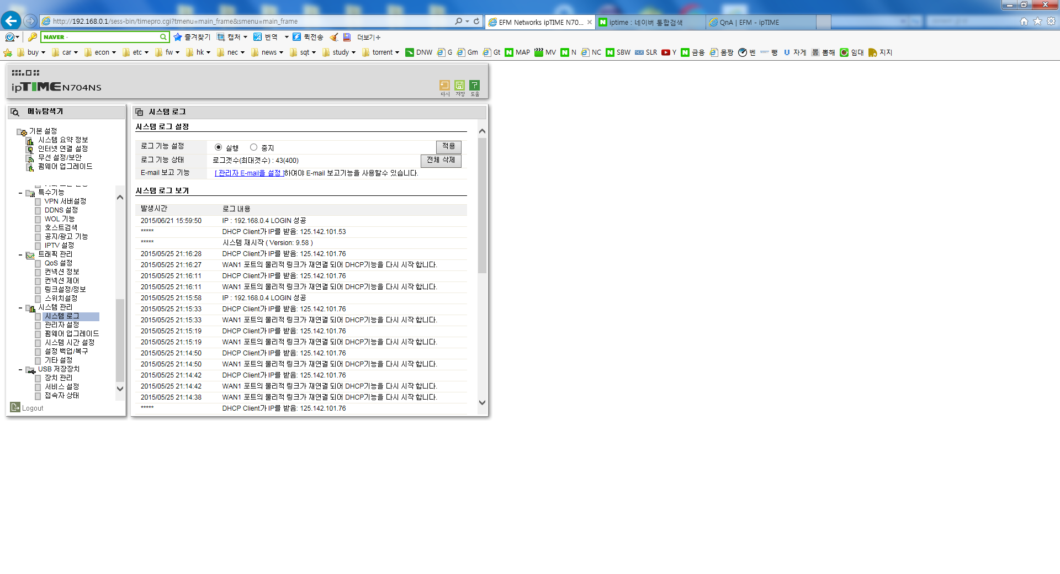Image resolution: width=1060 pixels, height=574 pixels.
Task: Open the 관리자 설정 tree item
Action: (62, 325)
